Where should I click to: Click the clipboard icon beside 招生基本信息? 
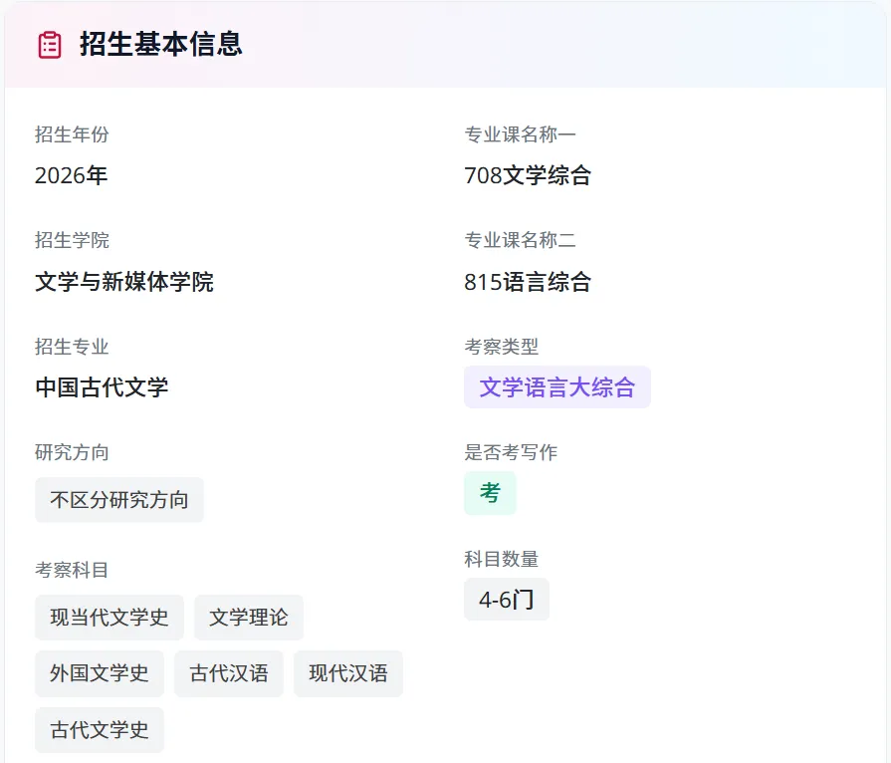pos(50,45)
